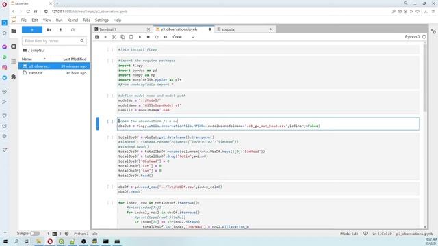Open the Help menu
438x246 pixels.
pyautogui.click(x=117, y=20)
